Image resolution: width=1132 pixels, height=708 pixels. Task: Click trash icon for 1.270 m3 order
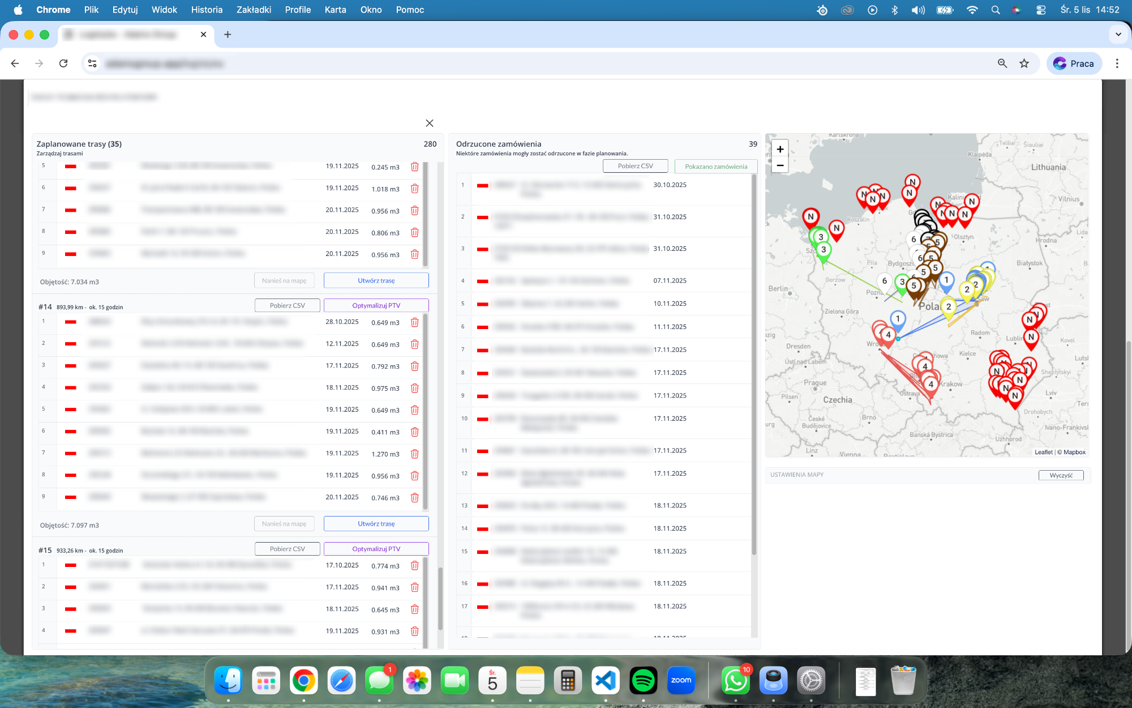coord(414,454)
